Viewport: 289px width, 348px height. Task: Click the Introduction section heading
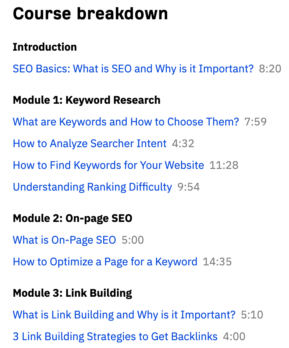(x=45, y=47)
